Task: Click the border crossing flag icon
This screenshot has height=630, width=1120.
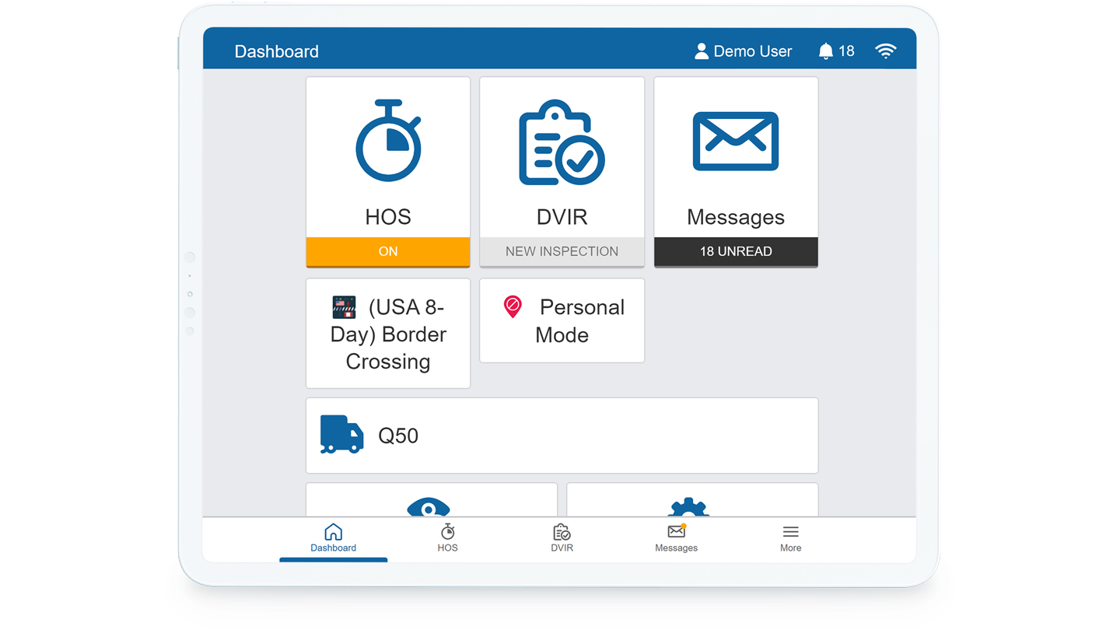Action: (x=344, y=307)
